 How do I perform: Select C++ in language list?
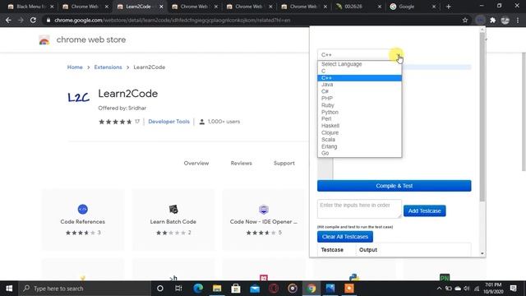359,78
